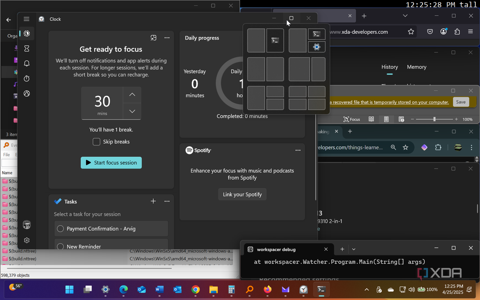This screenshot has width=480, height=300.
Task: Click Start focus session
Action: point(111,163)
